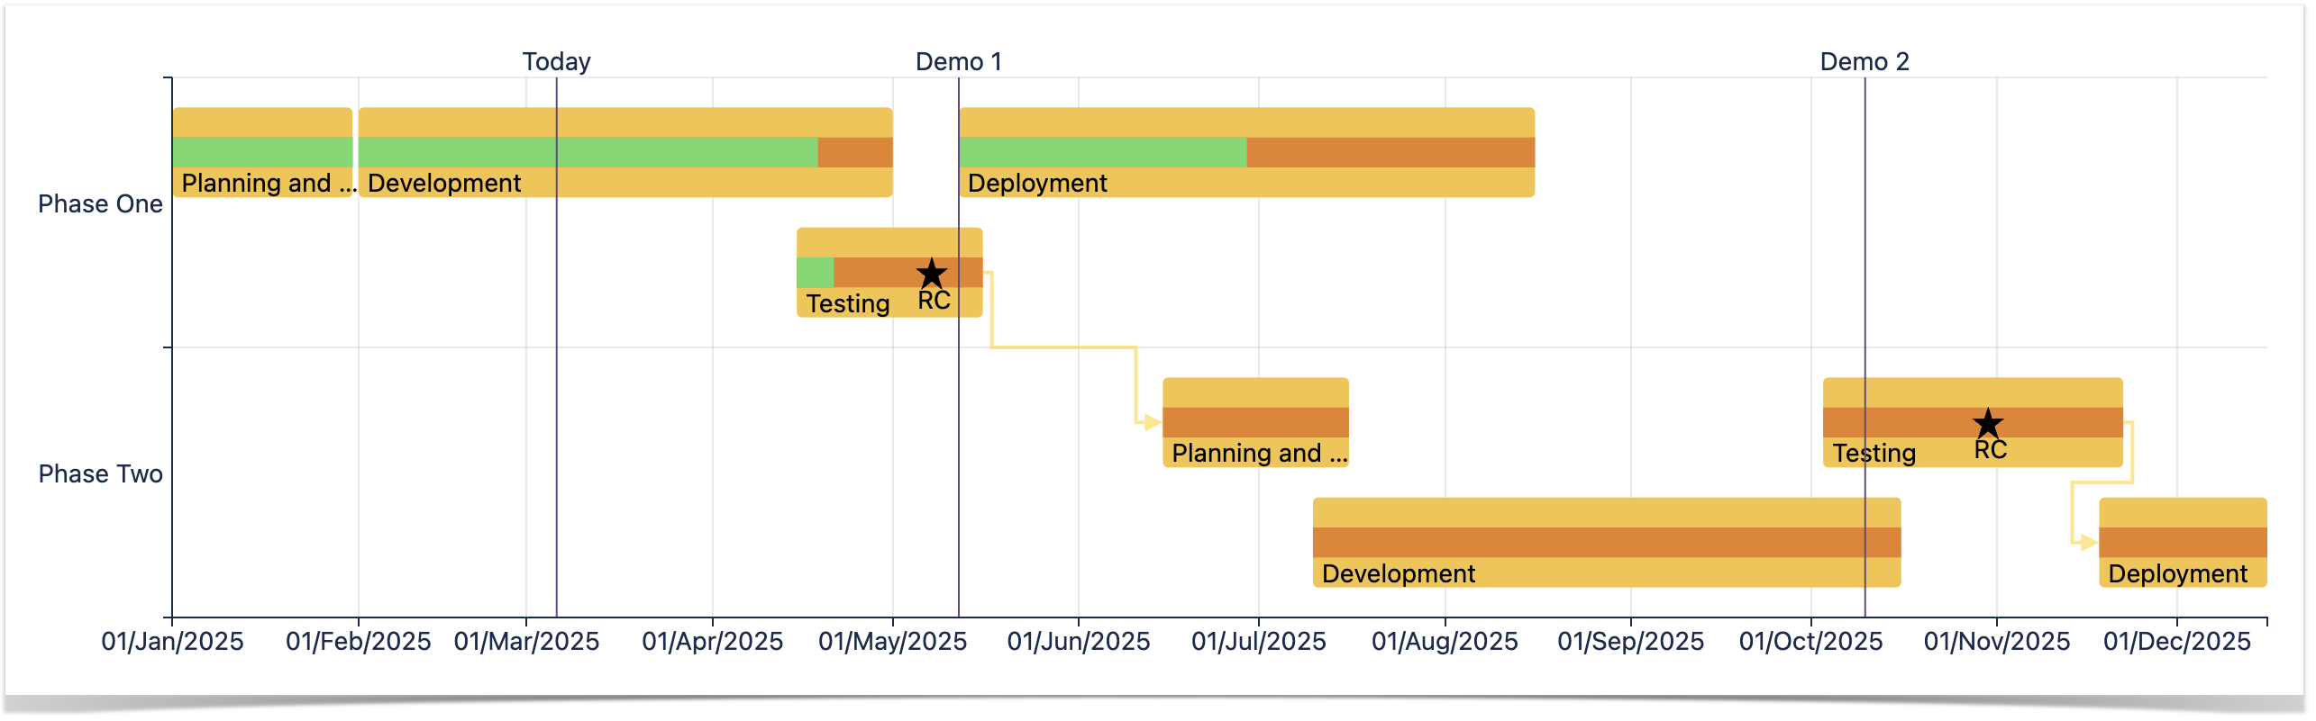Open the Phase One Development task bar
The width and height of the screenshot is (2316, 721).
pyautogui.click(x=625, y=152)
